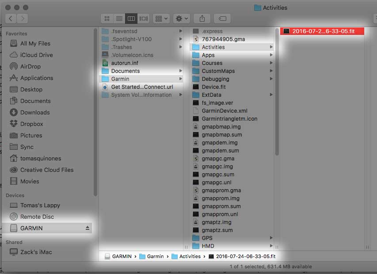Select Remote Disc in Devices
This screenshot has height=274, width=377.
point(31,217)
